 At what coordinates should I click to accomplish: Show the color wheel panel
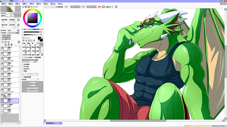[23, 7]
